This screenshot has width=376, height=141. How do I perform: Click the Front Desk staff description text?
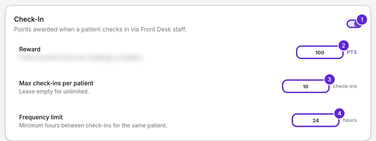100,29
